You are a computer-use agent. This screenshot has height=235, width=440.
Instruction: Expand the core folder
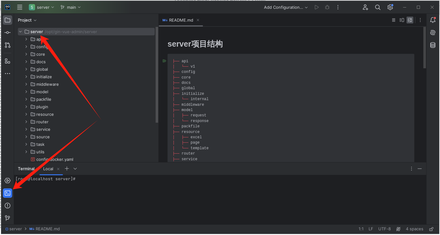coord(27,54)
